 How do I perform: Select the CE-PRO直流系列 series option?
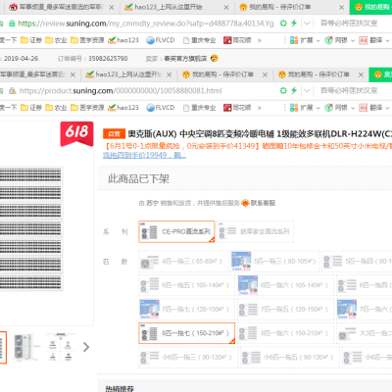[176, 231]
